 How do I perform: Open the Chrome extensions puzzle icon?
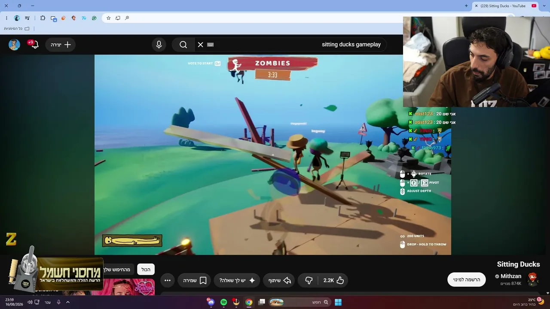tap(43, 18)
